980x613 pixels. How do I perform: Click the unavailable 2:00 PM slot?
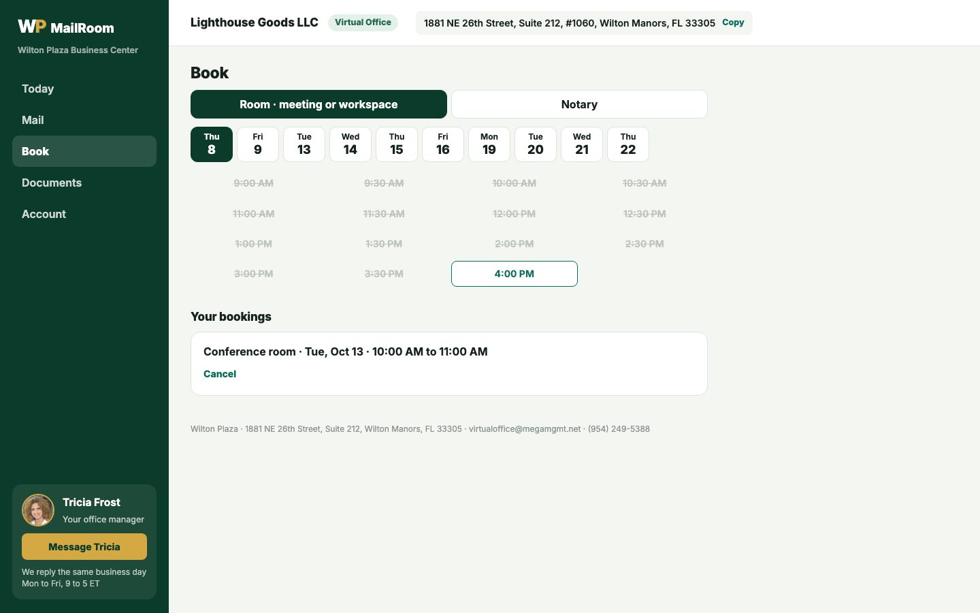tap(514, 244)
